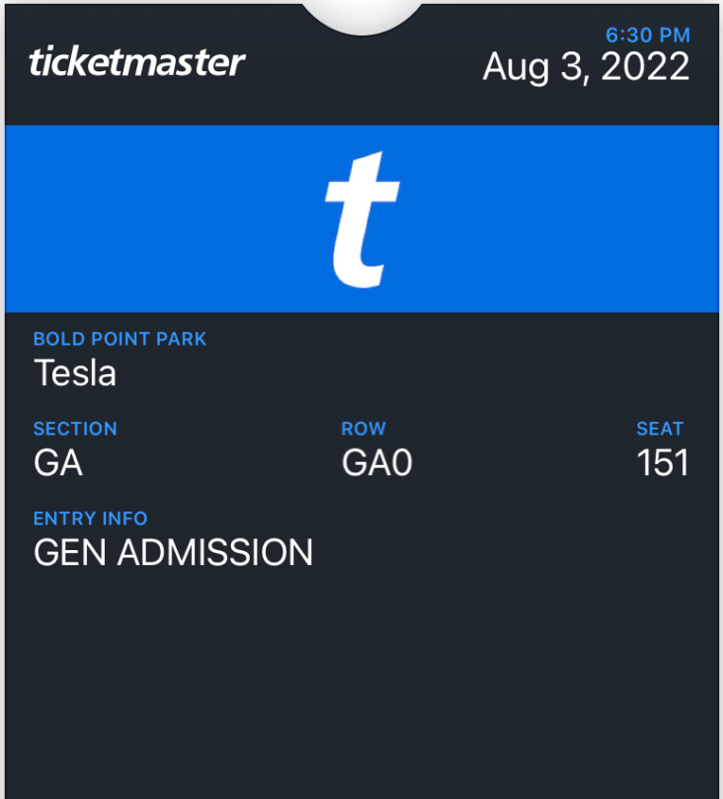Select the Aug 3, 2022 date
723x799 pixels.
tap(586, 67)
